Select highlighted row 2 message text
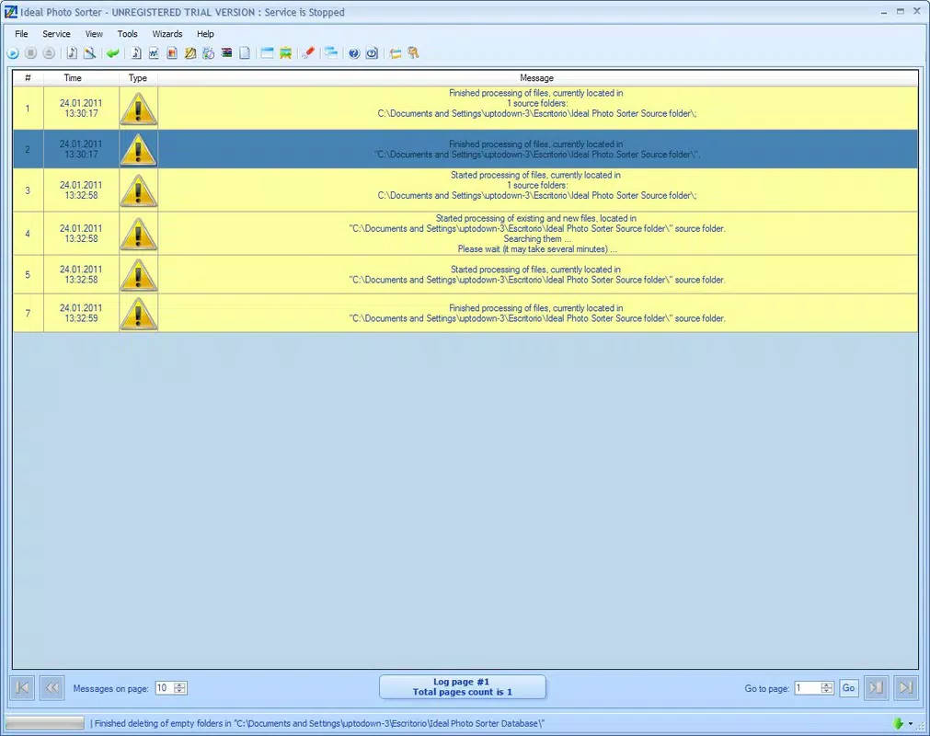Viewport: 930px width, 736px height. point(537,149)
